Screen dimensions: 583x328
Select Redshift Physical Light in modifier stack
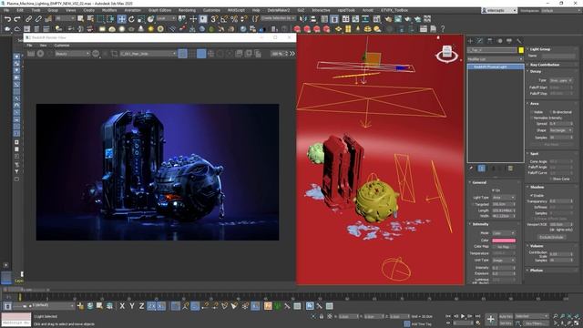click(496, 67)
